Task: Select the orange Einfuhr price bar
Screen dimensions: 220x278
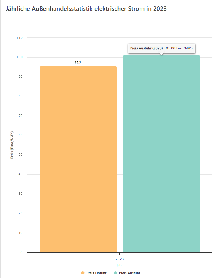Action: coord(78,159)
